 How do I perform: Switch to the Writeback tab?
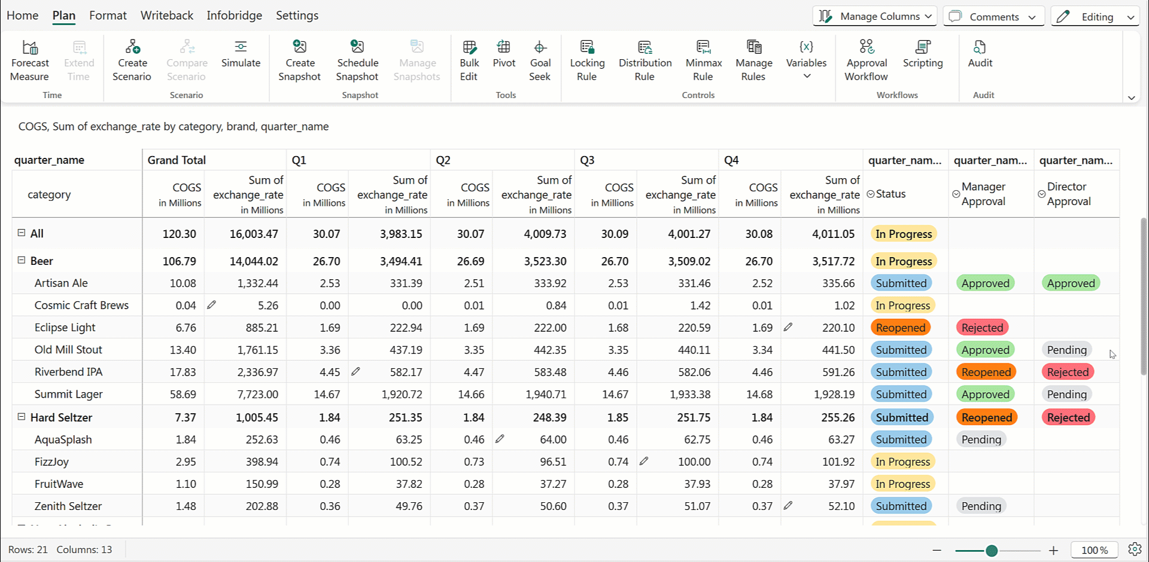[166, 16]
